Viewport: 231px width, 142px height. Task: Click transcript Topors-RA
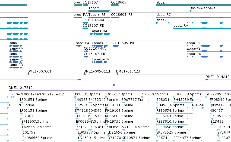100,34
